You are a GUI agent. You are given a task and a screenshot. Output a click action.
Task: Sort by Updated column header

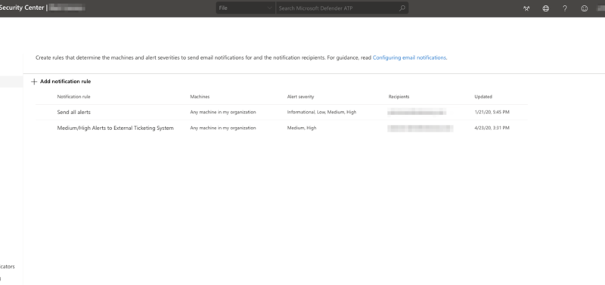tap(483, 97)
